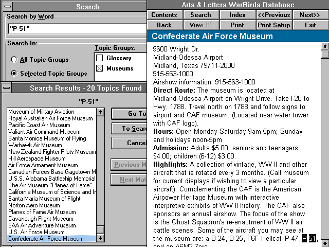
Task: Select California Museum of Science result
Action: pos(52,192)
